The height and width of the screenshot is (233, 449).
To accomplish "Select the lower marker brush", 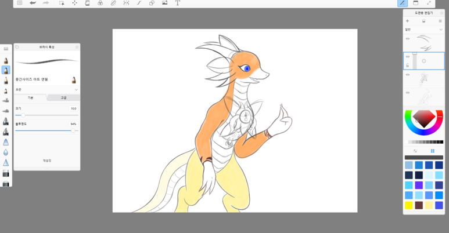I will [6, 132].
